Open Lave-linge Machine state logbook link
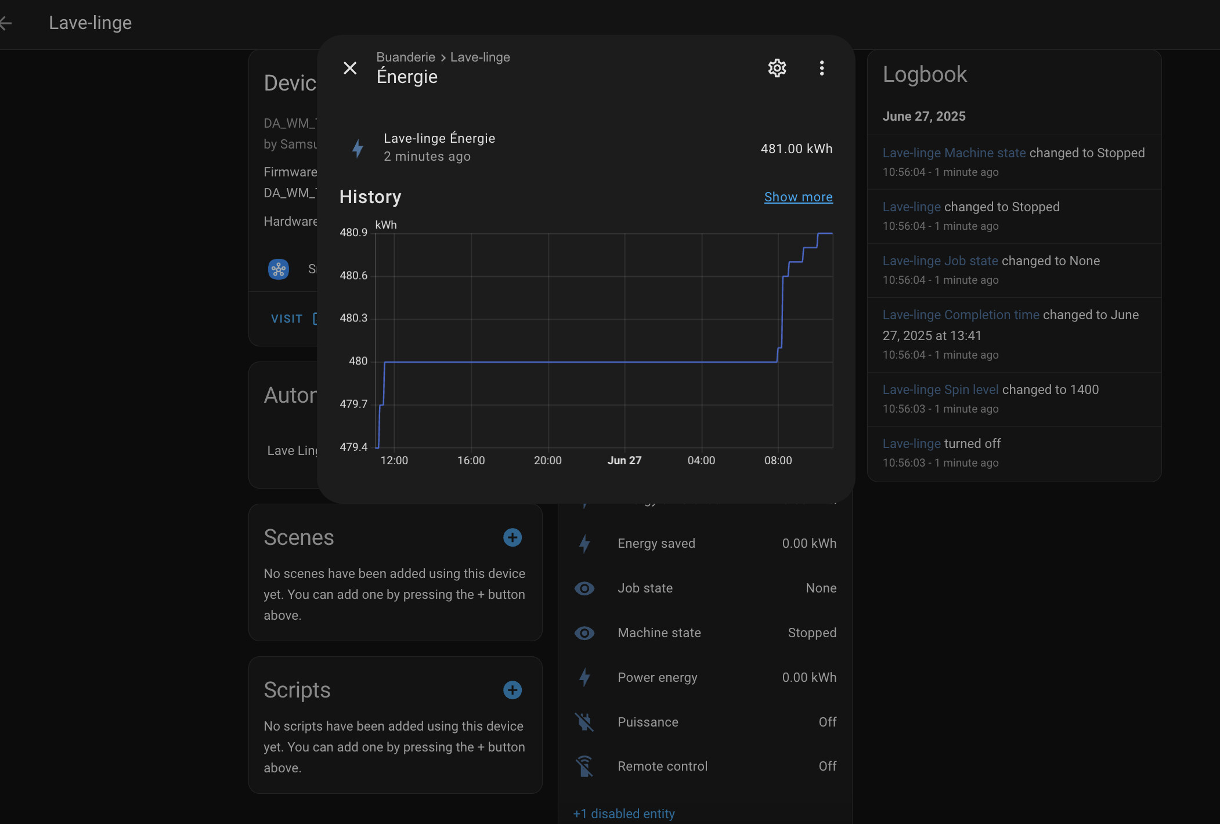The height and width of the screenshot is (824, 1220). [954, 153]
